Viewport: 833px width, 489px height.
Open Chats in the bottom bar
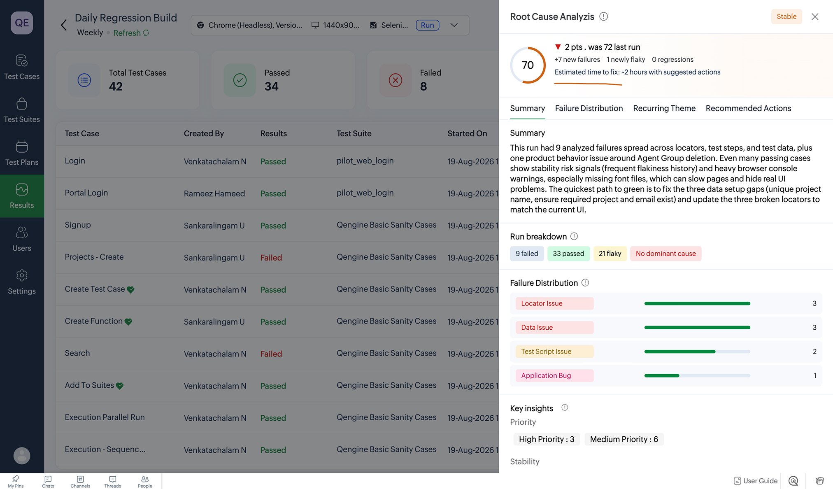pyautogui.click(x=48, y=481)
